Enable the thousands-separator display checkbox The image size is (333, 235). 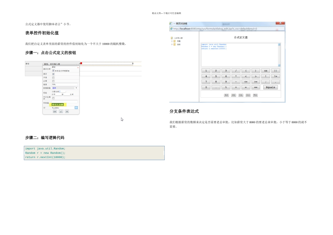click(x=53, y=98)
